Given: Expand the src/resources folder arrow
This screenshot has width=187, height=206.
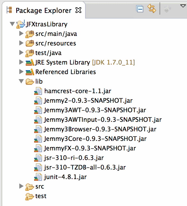Looking at the screenshot, I should coord(21,44).
